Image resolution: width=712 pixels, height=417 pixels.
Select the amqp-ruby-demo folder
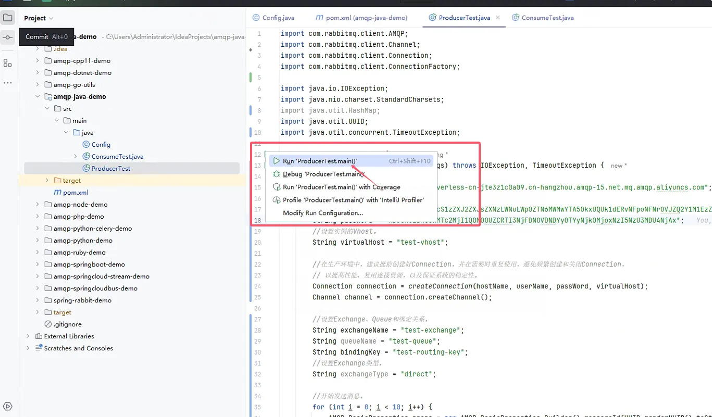[80, 252]
